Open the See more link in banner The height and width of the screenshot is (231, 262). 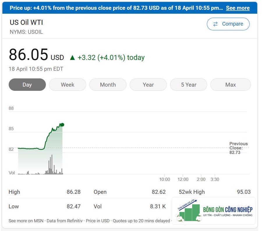click(238, 8)
